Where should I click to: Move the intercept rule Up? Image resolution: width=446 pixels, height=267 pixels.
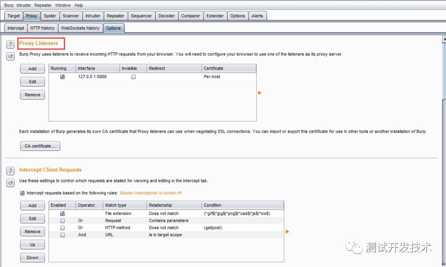(33, 245)
